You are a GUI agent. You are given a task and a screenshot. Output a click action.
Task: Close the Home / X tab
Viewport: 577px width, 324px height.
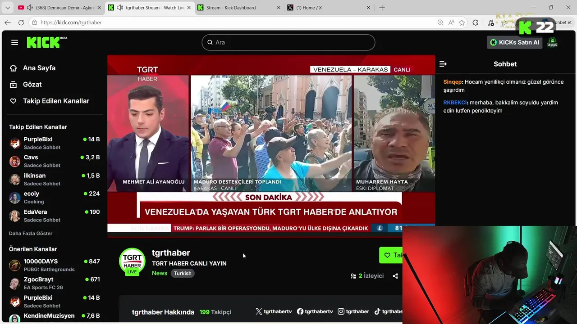[368, 8]
